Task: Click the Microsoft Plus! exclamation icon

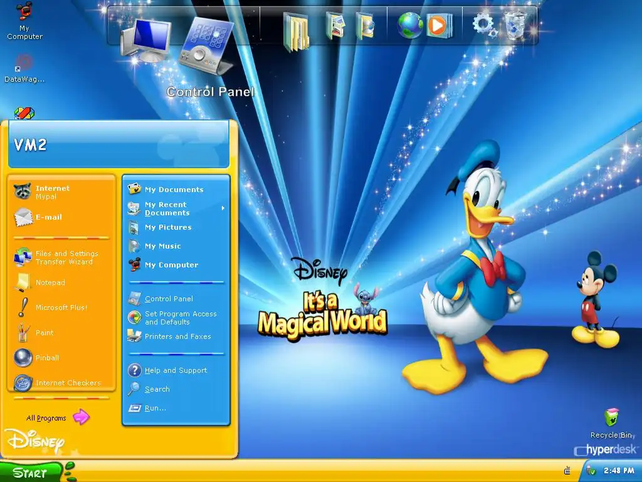Action: pyautogui.click(x=23, y=308)
